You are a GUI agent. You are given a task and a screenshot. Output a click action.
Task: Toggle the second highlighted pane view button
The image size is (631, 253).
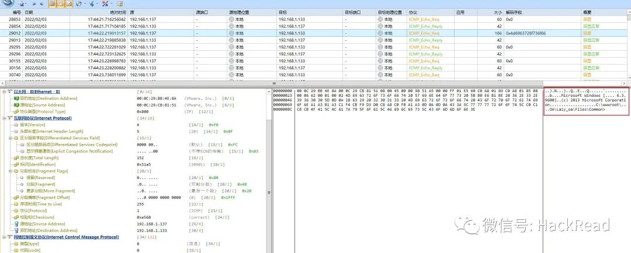pos(60,4)
